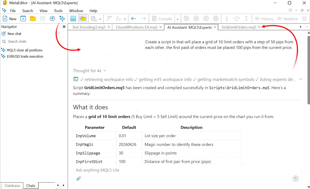The width and height of the screenshot is (310, 189).
Task: Click the step into down-arrow icon
Action: [x=227, y=19]
